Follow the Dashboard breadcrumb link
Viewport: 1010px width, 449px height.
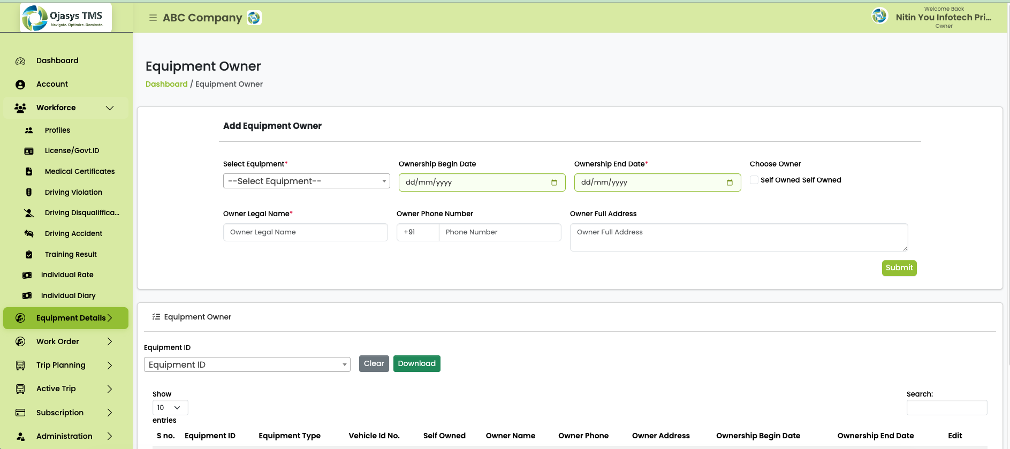pyautogui.click(x=166, y=84)
